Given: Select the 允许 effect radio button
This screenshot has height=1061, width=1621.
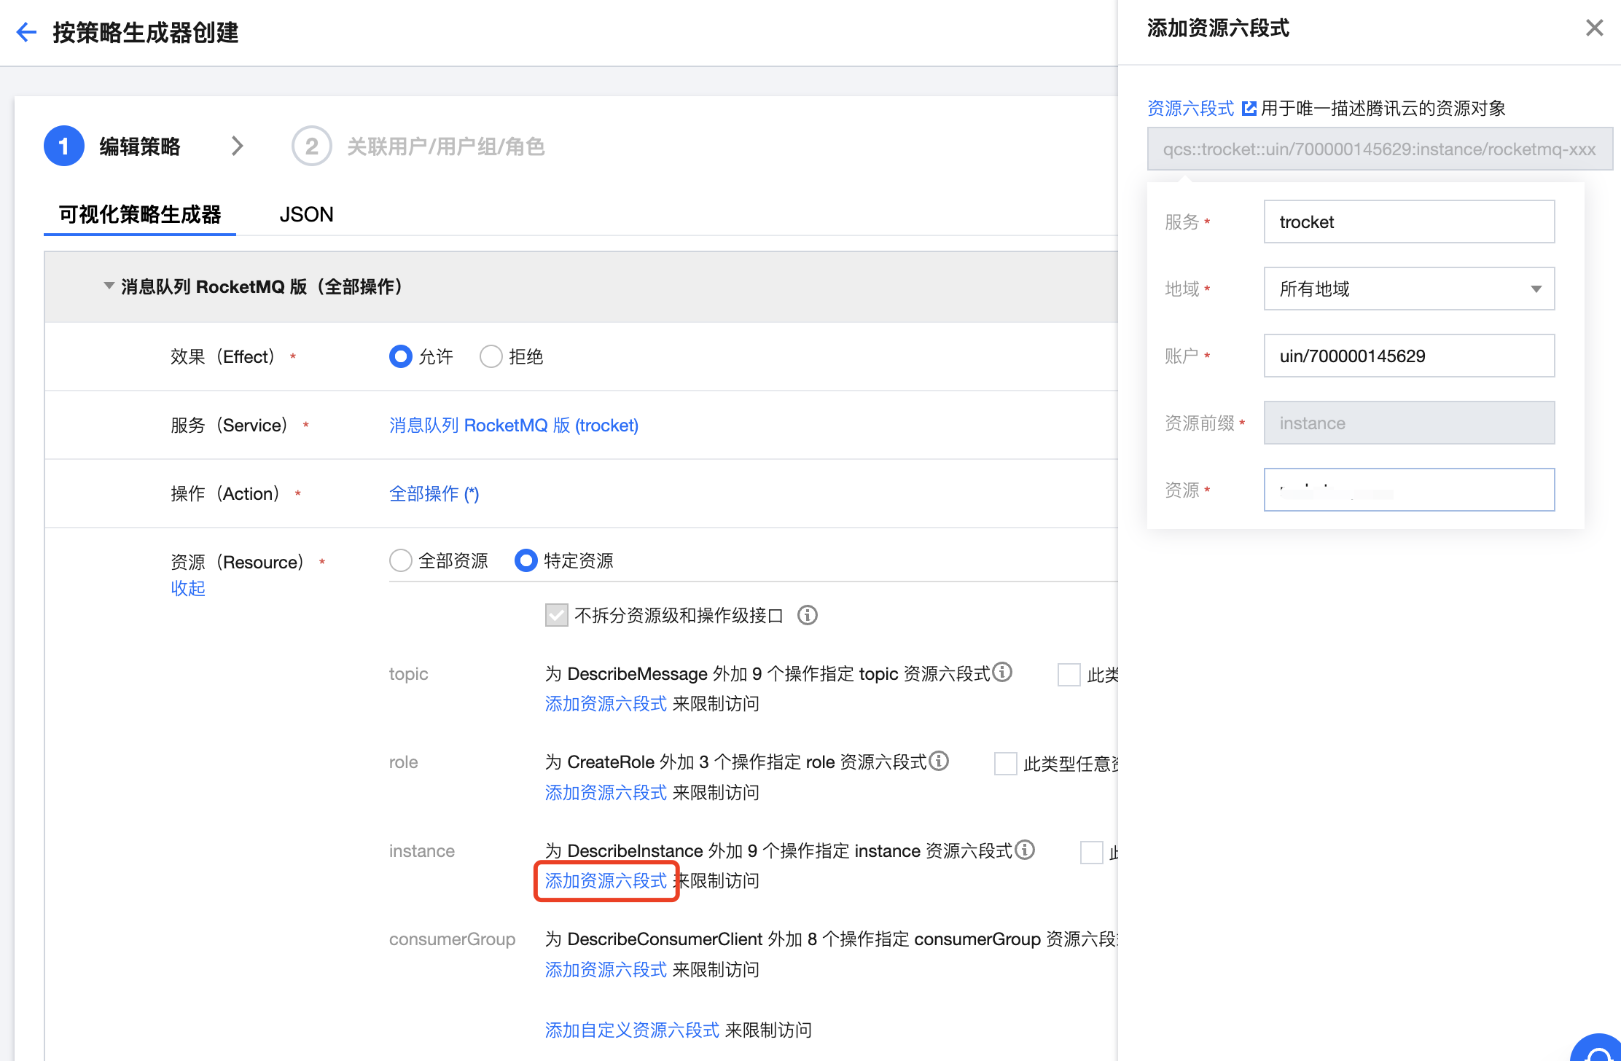Looking at the screenshot, I should point(401,356).
